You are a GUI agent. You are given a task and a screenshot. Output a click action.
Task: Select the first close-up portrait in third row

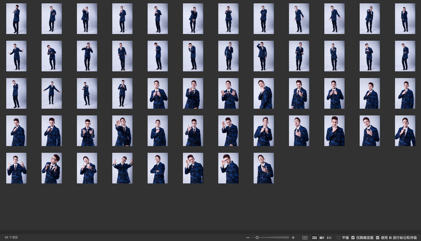pyautogui.click(x=158, y=93)
